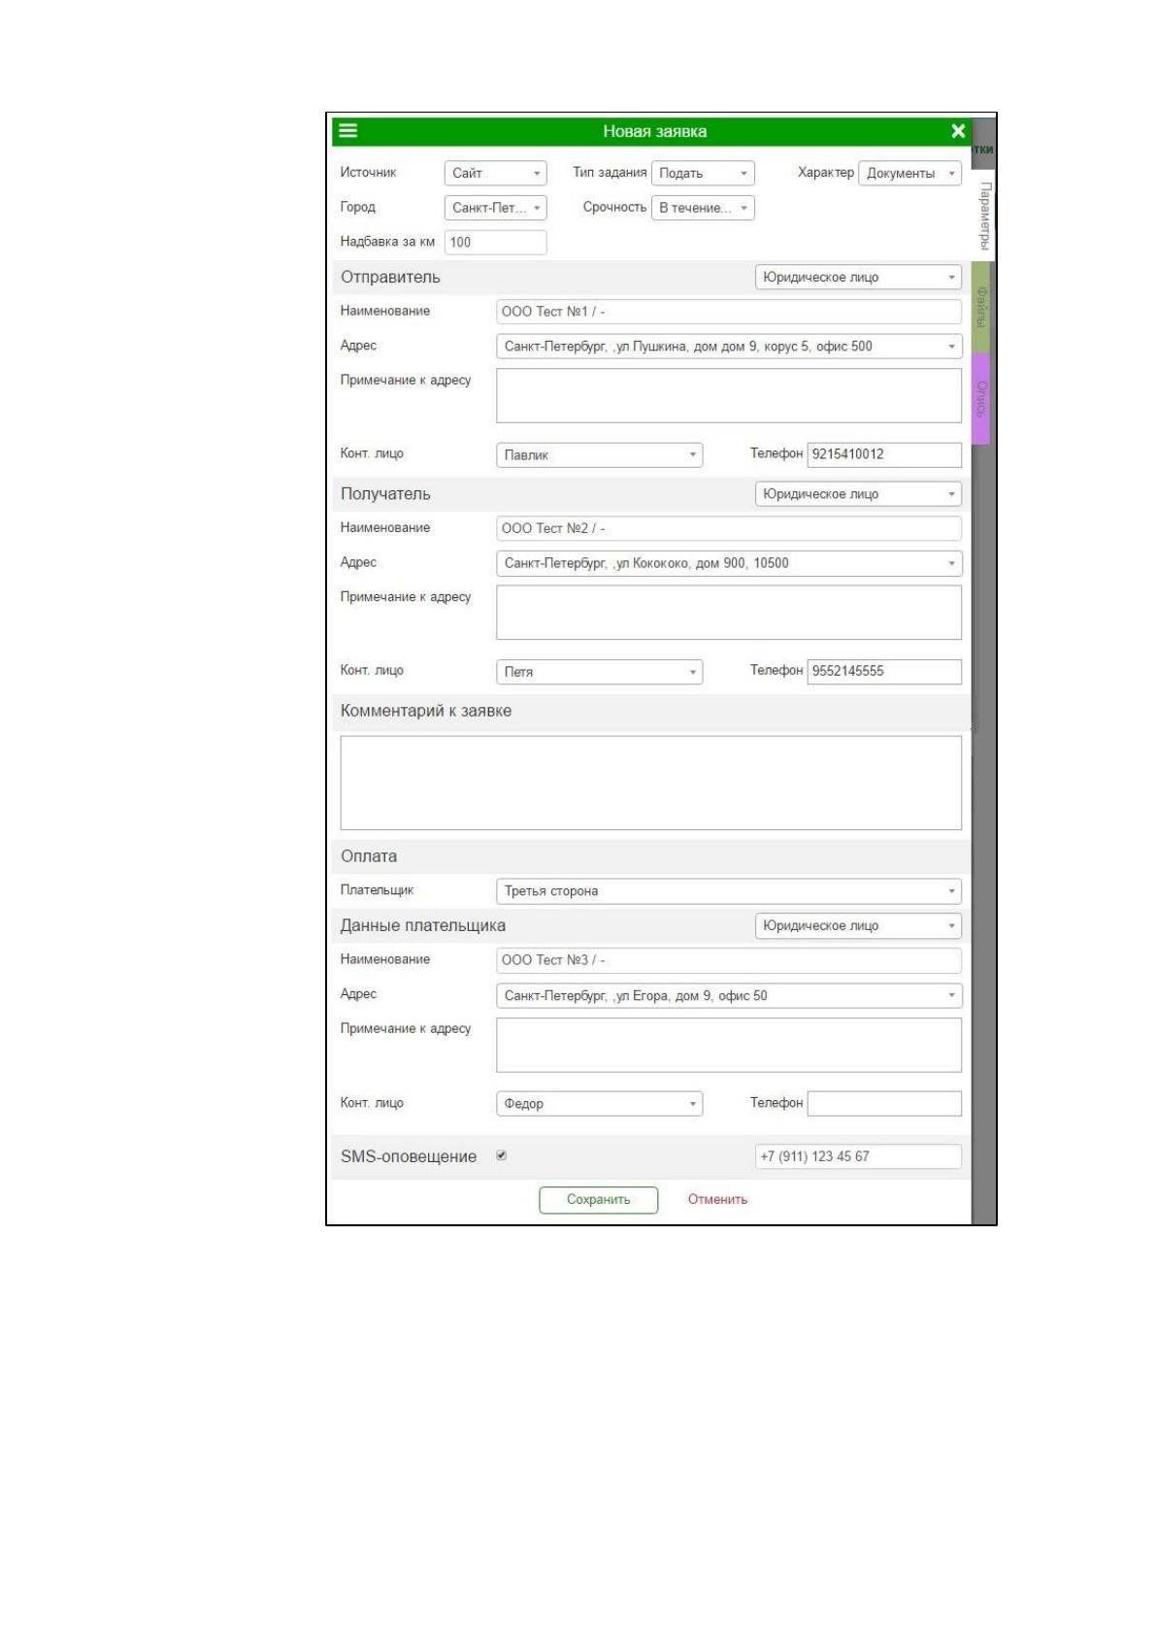The width and height of the screenshot is (1156, 1636).
Task: Open the Источник dropdown
Action: (496, 173)
